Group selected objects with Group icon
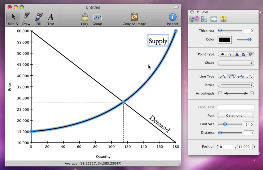The image size is (263, 170). [x=97, y=17]
